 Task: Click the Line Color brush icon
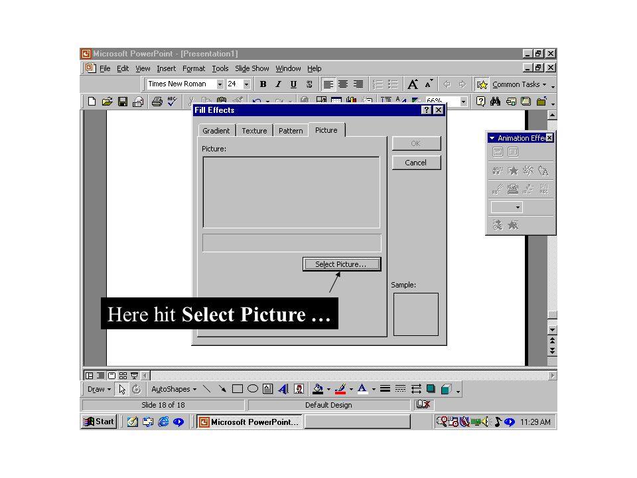click(x=340, y=389)
